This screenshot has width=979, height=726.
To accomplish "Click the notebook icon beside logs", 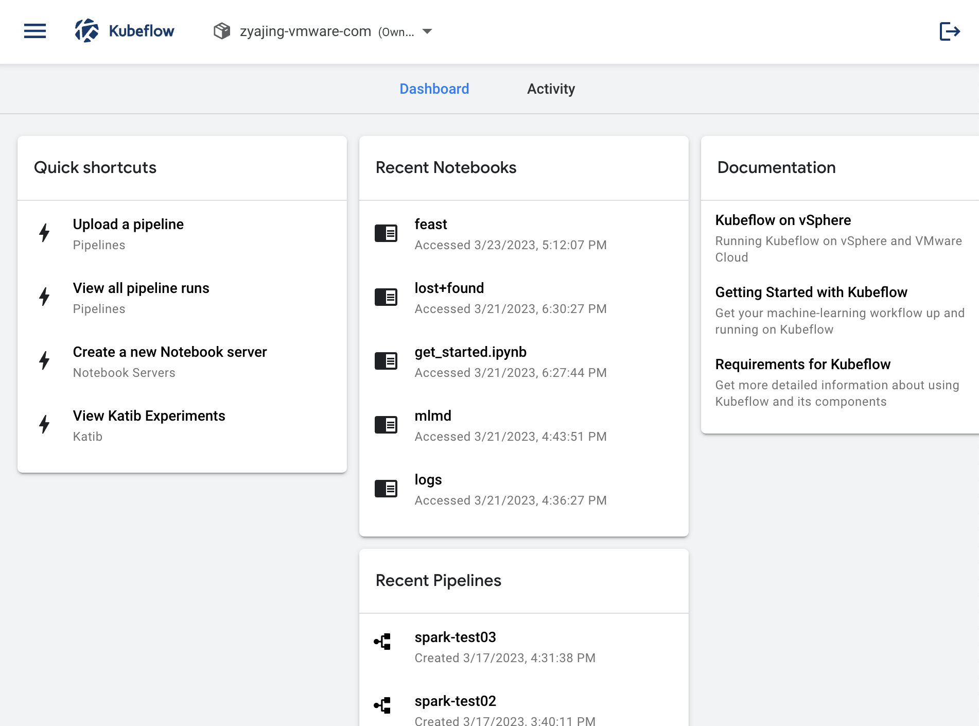I will pos(386,489).
